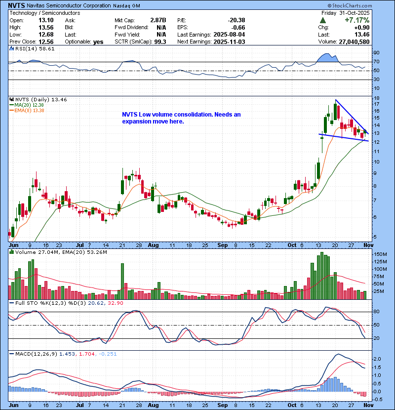Click the EPS value -0.66

[238, 28]
